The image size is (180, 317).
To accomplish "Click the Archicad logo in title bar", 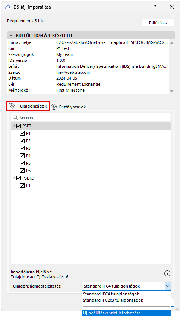I will [7, 7].
